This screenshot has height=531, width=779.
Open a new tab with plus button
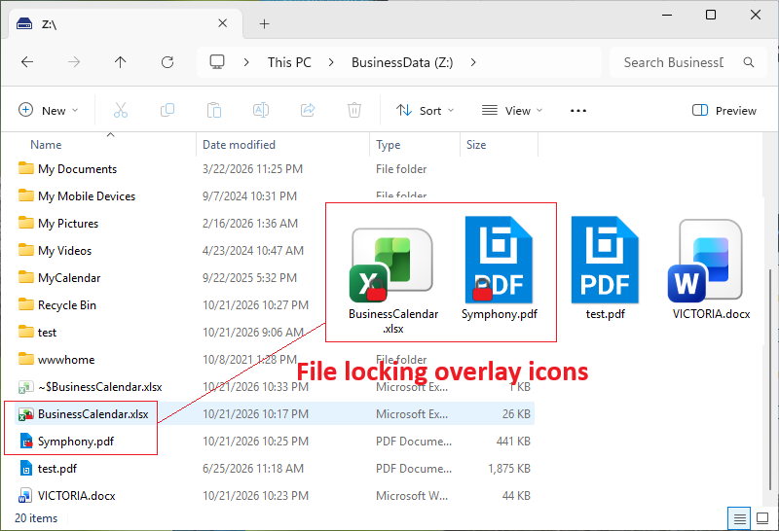pyautogui.click(x=264, y=23)
